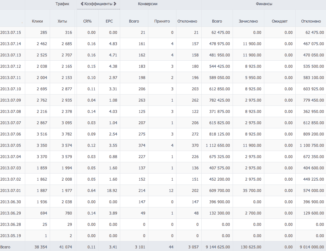Viewport: 326px width, 251px height.
Task: Click rejected conversions 3 057
Action: pos(193,247)
